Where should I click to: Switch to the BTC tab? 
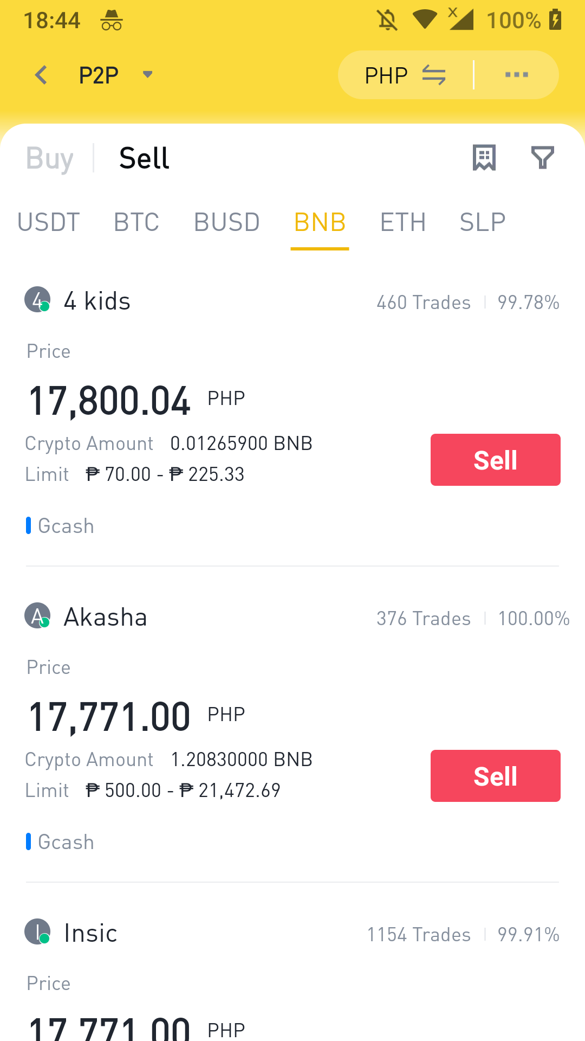click(x=136, y=222)
